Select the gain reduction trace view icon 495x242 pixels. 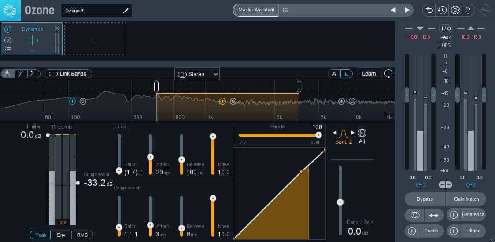pyautogui.click(x=33, y=74)
